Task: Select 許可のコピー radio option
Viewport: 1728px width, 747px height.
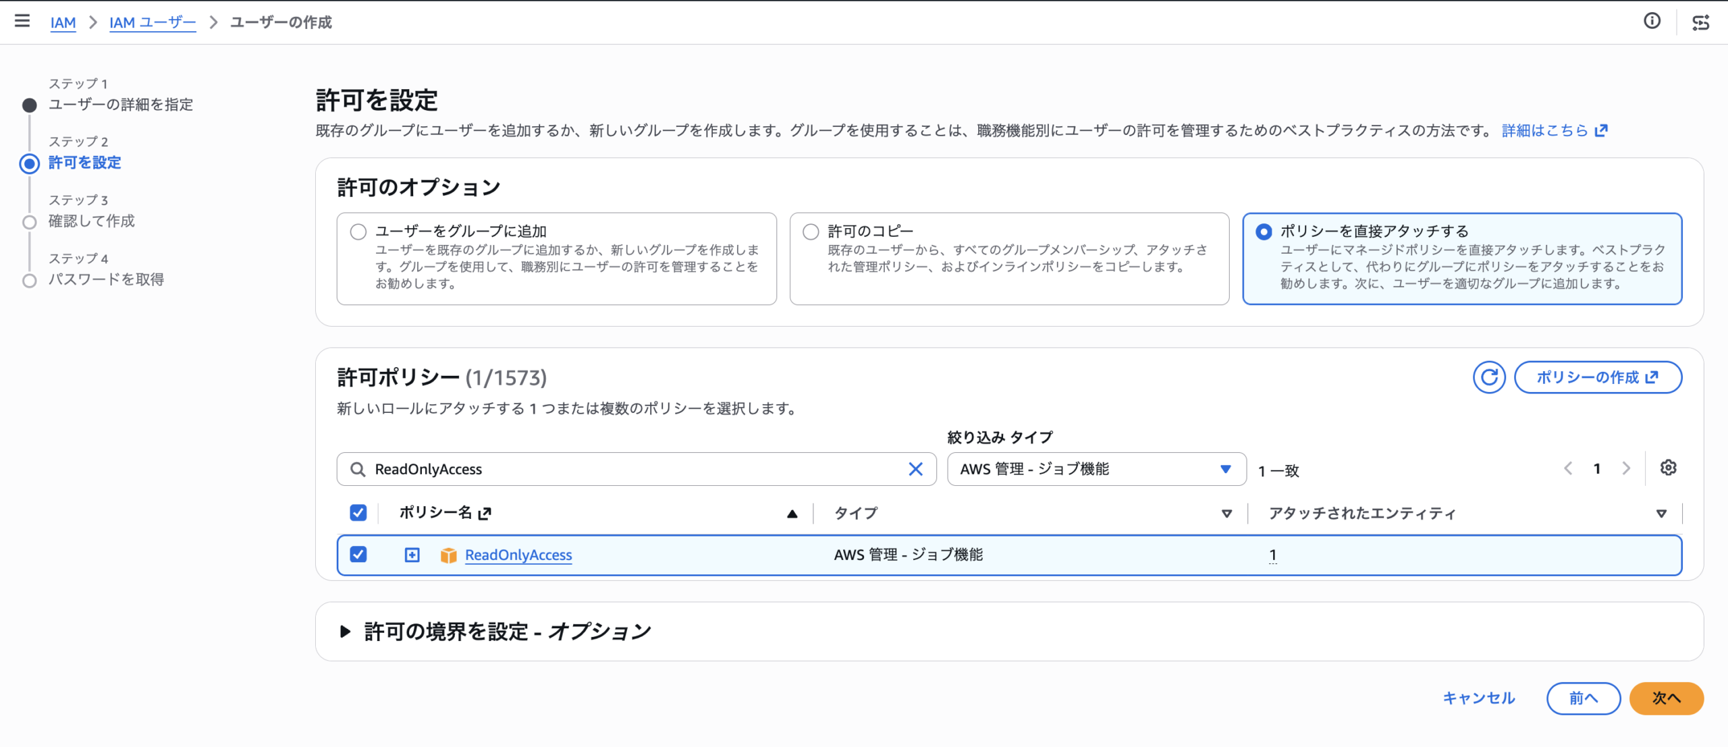Action: 811,231
